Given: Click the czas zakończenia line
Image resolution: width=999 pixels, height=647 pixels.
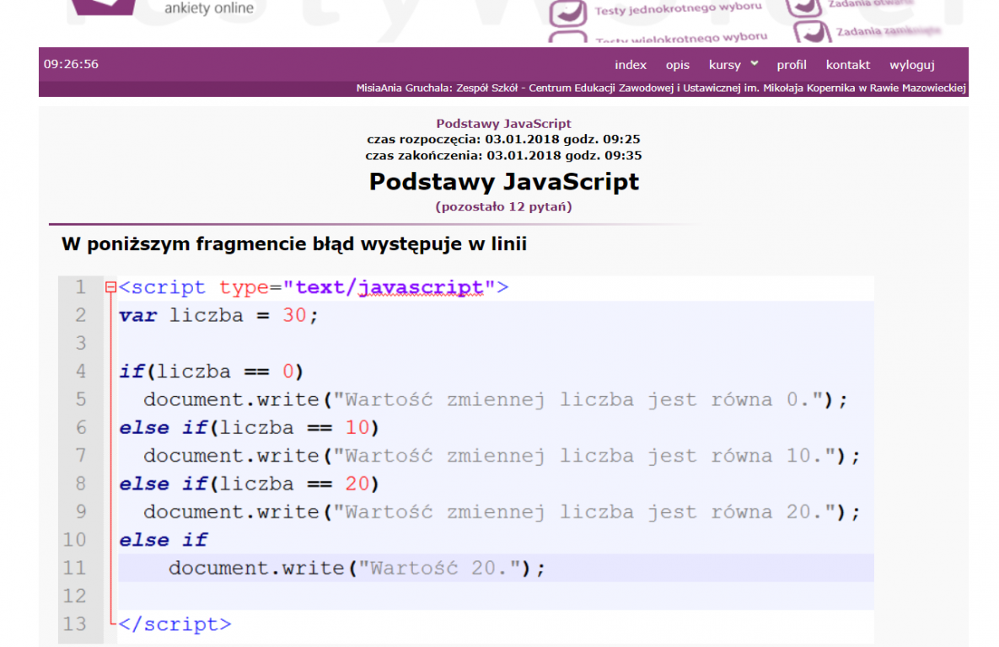Looking at the screenshot, I should pyautogui.click(x=503, y=155).
